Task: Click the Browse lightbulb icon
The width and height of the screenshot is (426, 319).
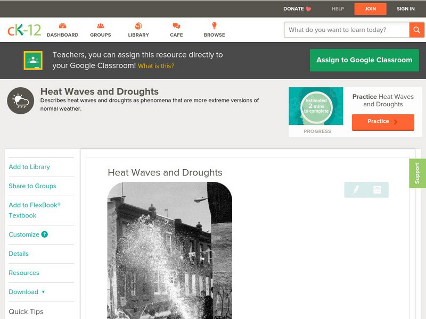Action: coord(213,25)
